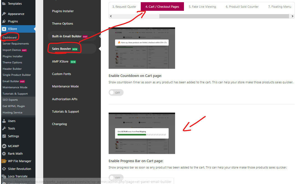Click the WP File Manager folder icon
This screenshot has width=297, height=184.
tap(4, 161)
